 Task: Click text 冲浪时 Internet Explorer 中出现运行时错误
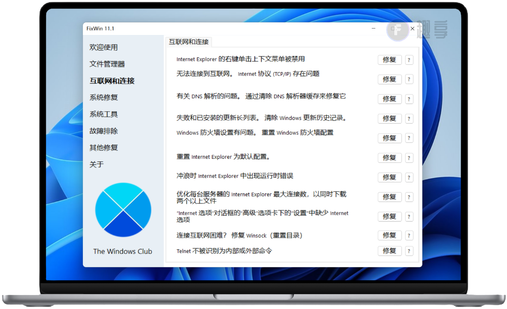pos(235,176)
